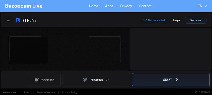Open the Privacy navigation item
Screen dimensions: 212x95
[x=126, y=6]
